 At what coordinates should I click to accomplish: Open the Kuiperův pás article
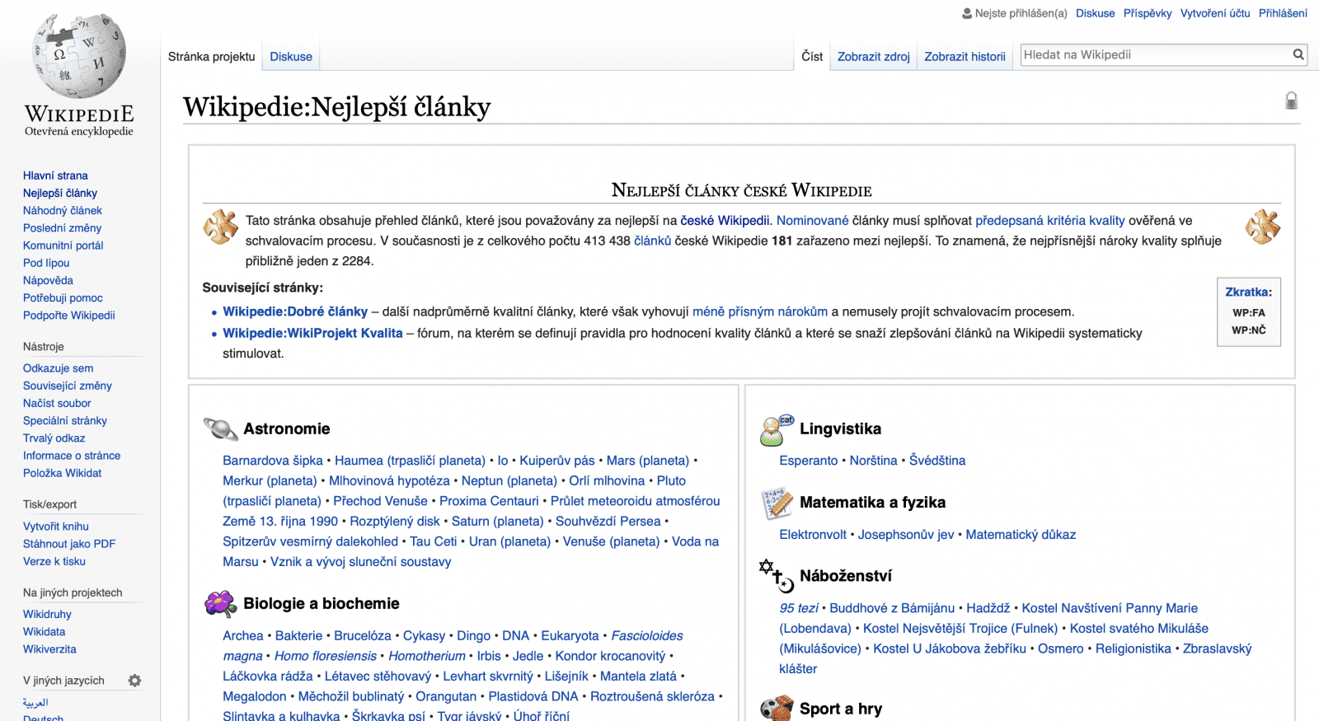point(557,460)
